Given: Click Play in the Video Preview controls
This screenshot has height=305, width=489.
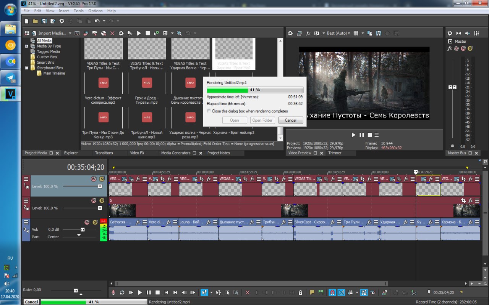Looking at the screenshot, I should (x=353, y=135).
